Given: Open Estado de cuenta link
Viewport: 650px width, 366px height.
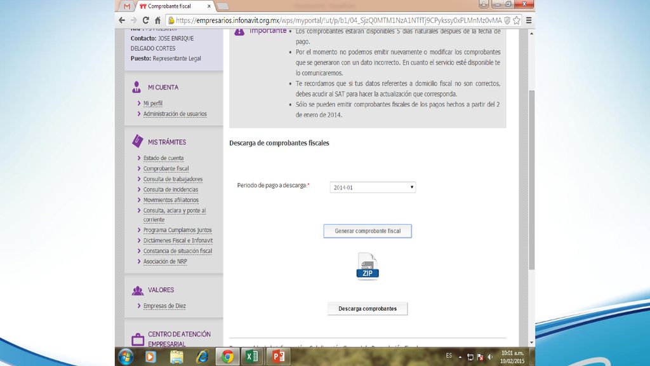Looking at the screenshot, I should [x=163, y=158].
